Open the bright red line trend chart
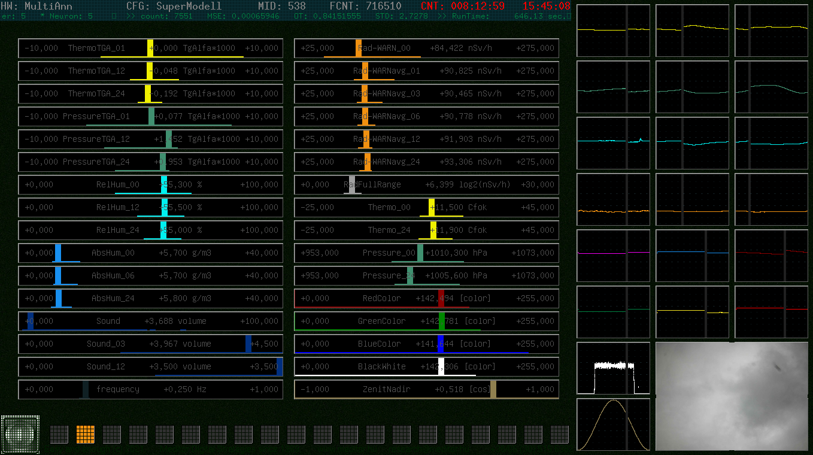Image resolution: width=813 pixels, height=455 pixels. 772,312
